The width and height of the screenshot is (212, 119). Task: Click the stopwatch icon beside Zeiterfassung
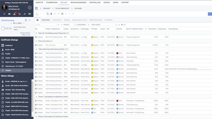coord(26,20)
